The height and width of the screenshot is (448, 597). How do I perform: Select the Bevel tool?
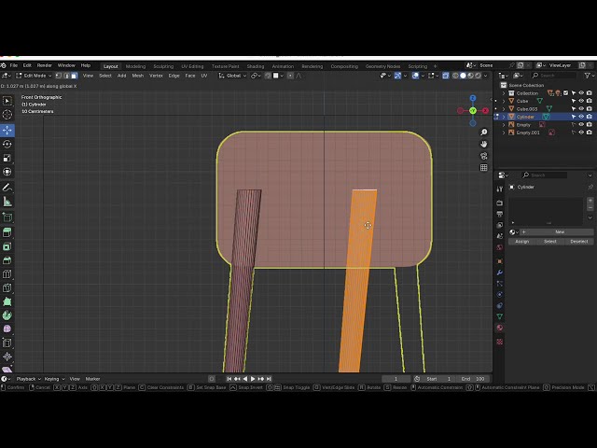pos(7,260)
